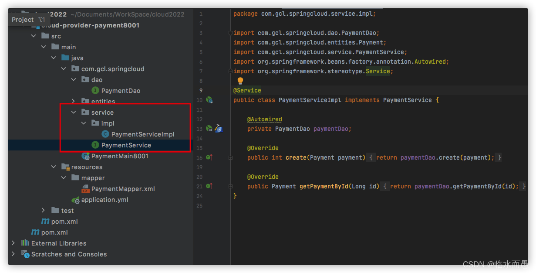Click the Spring bean gutter icon at line 10
The height and width of the screenshot is (273, 536).
[209, 100]
